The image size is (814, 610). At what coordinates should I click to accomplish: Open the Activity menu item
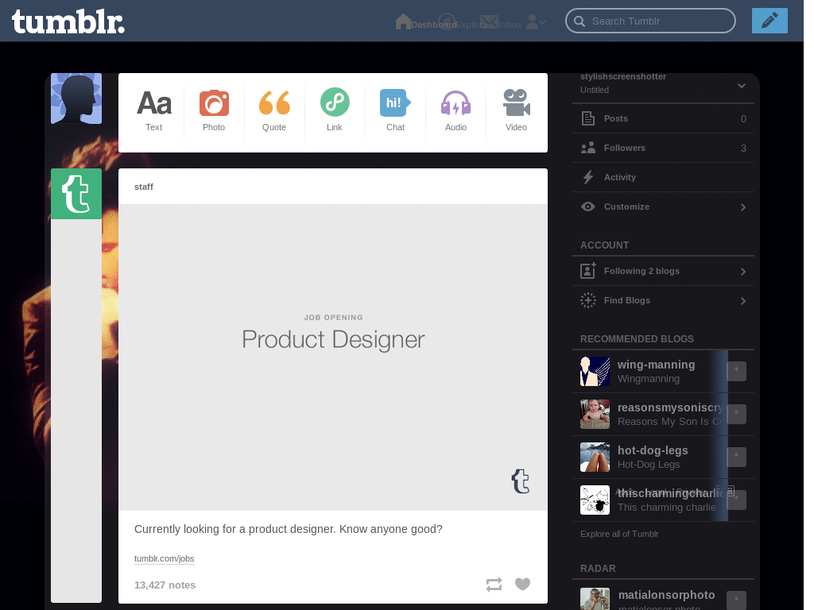click(x=663, y=177)
